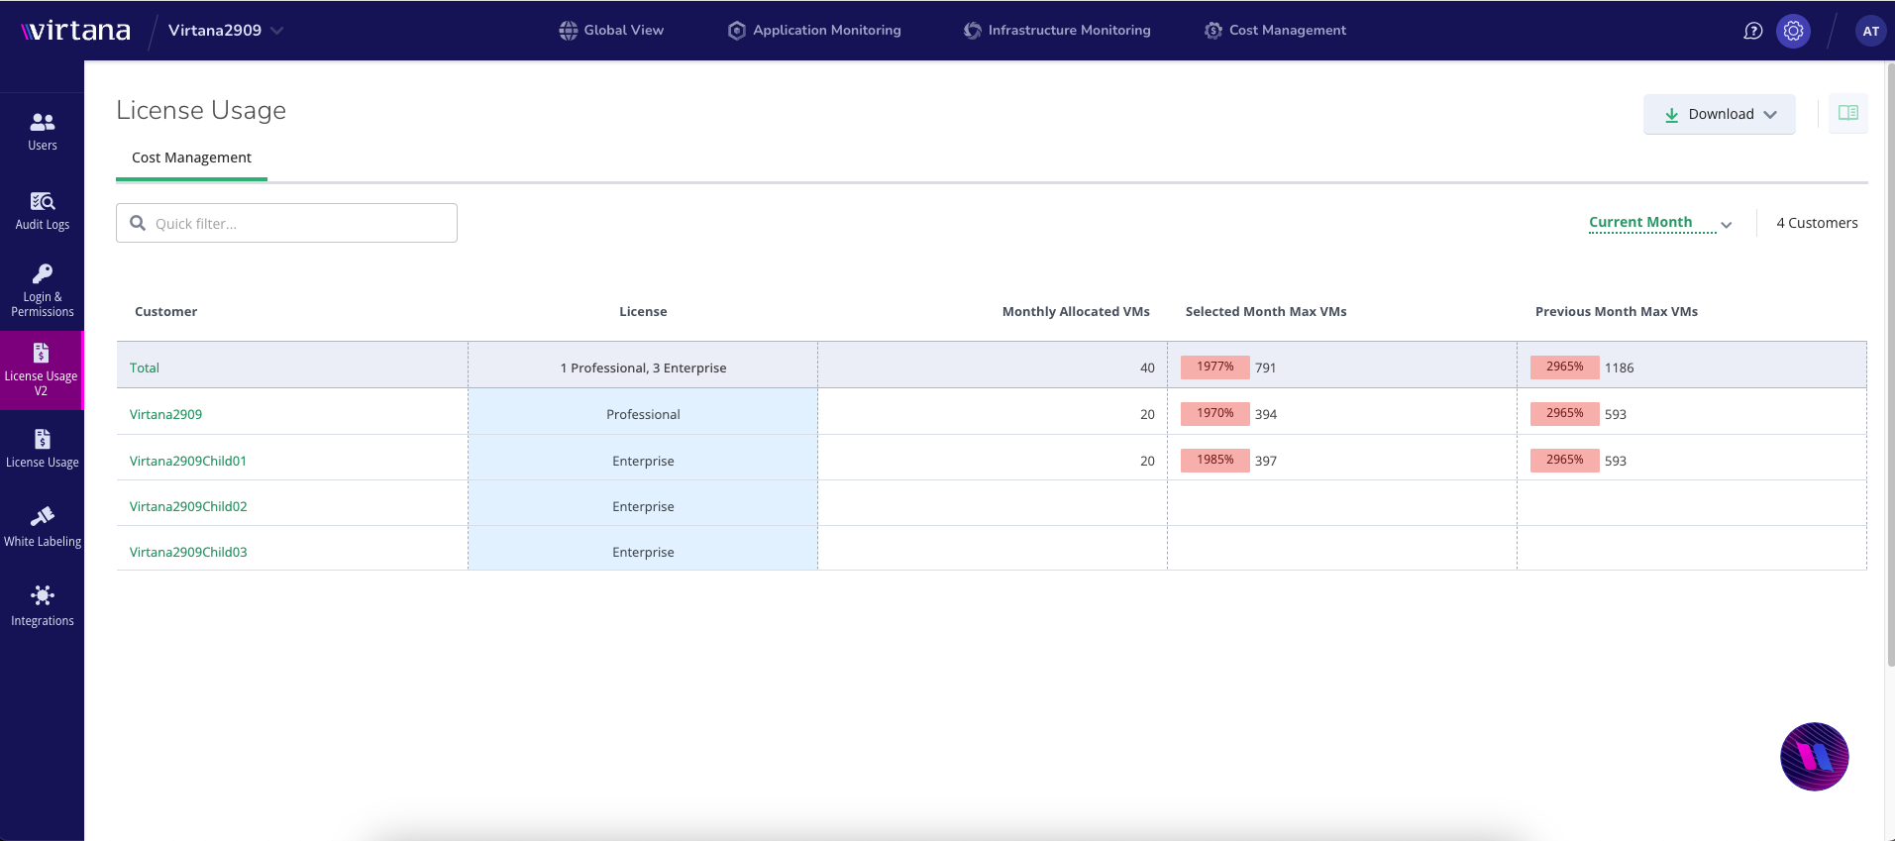This screenshot has height=841, width=1895.
Task: Open the AT user avatar menu
Action: click(1870, 31)
